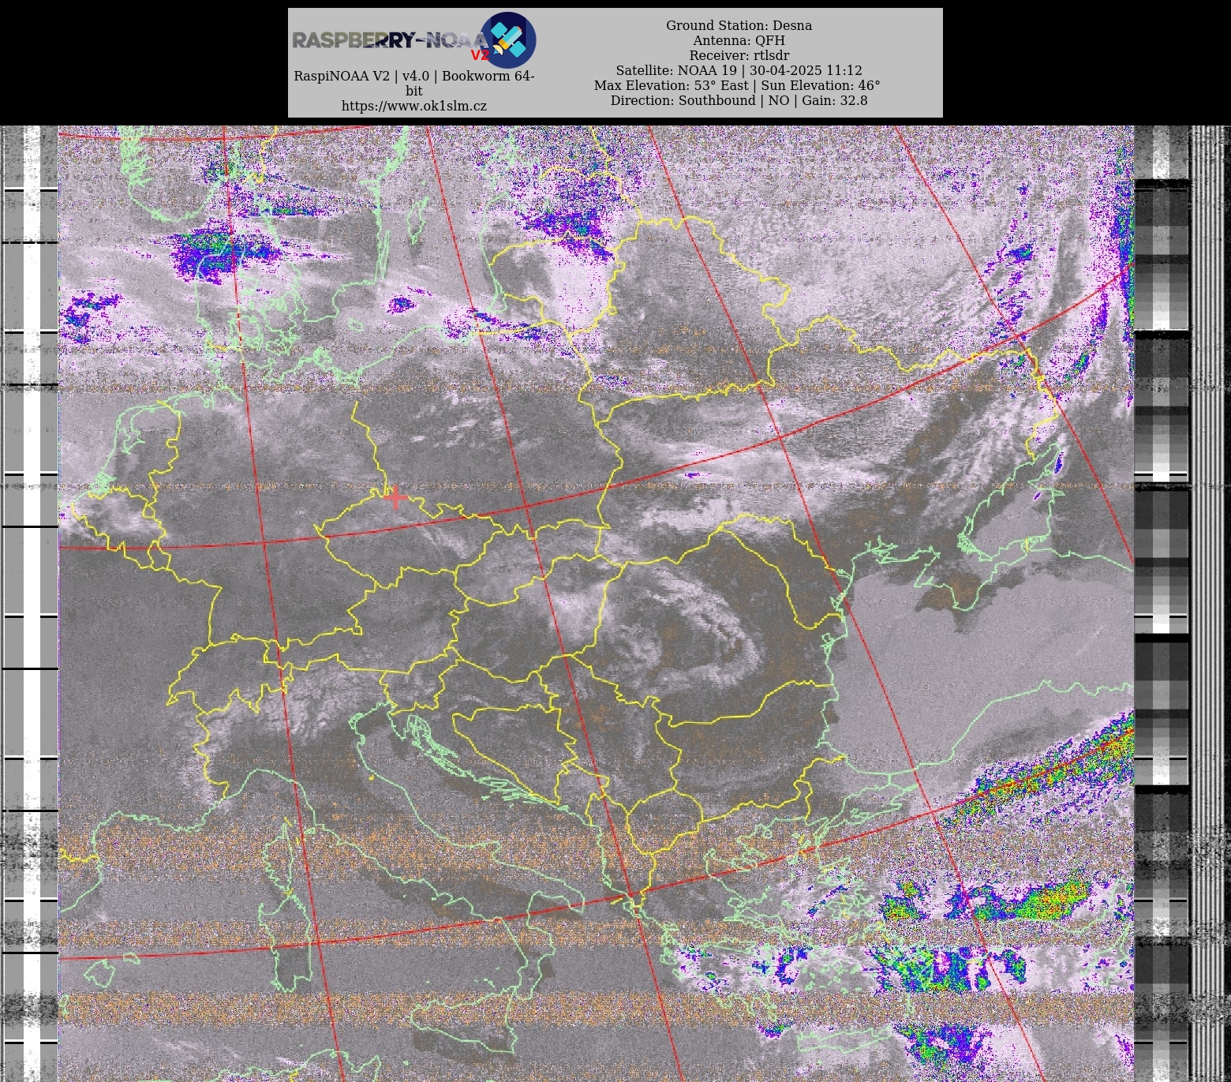
Task: Click 'Direction: Southbound | NO | Gain: 32.8' line
Action: pos(739,100)
